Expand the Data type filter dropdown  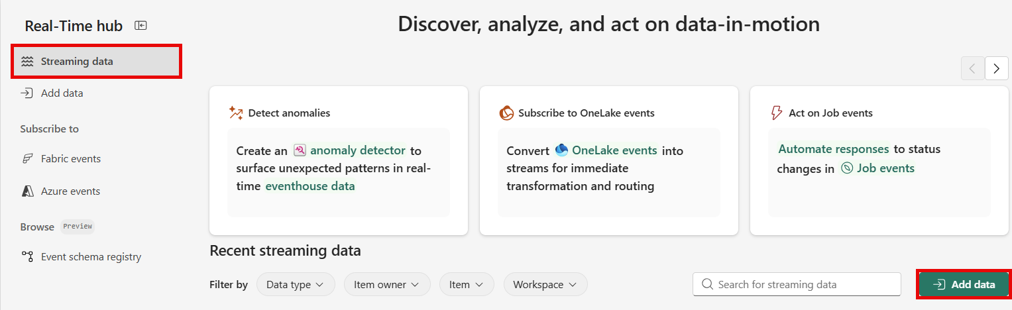[296, 285]
